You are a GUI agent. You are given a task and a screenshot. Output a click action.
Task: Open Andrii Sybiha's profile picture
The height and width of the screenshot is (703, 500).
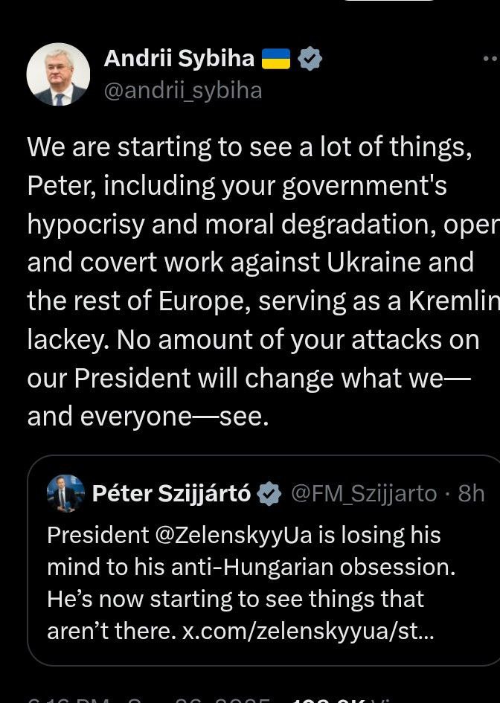58,74
